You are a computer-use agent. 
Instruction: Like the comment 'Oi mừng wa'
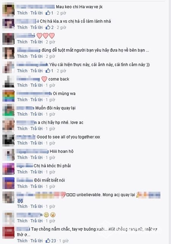point(22,100)
